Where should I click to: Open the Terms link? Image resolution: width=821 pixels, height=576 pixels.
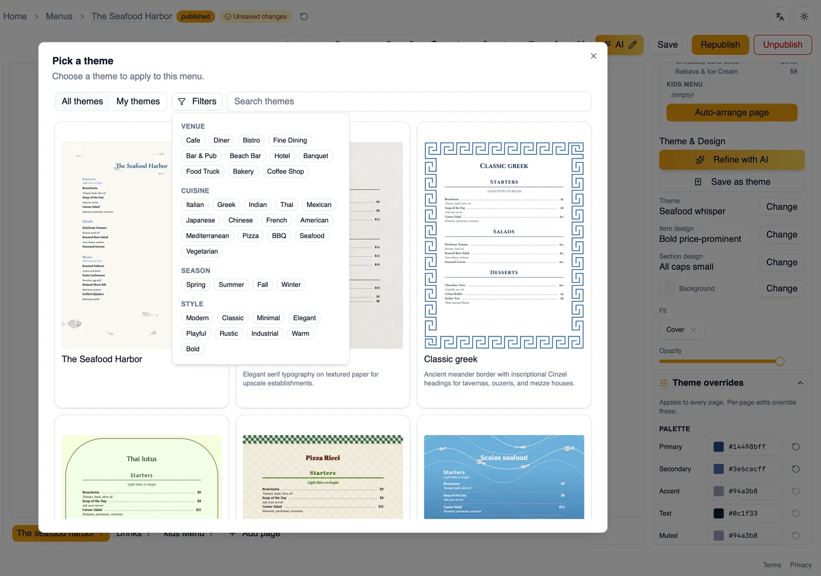772,565
